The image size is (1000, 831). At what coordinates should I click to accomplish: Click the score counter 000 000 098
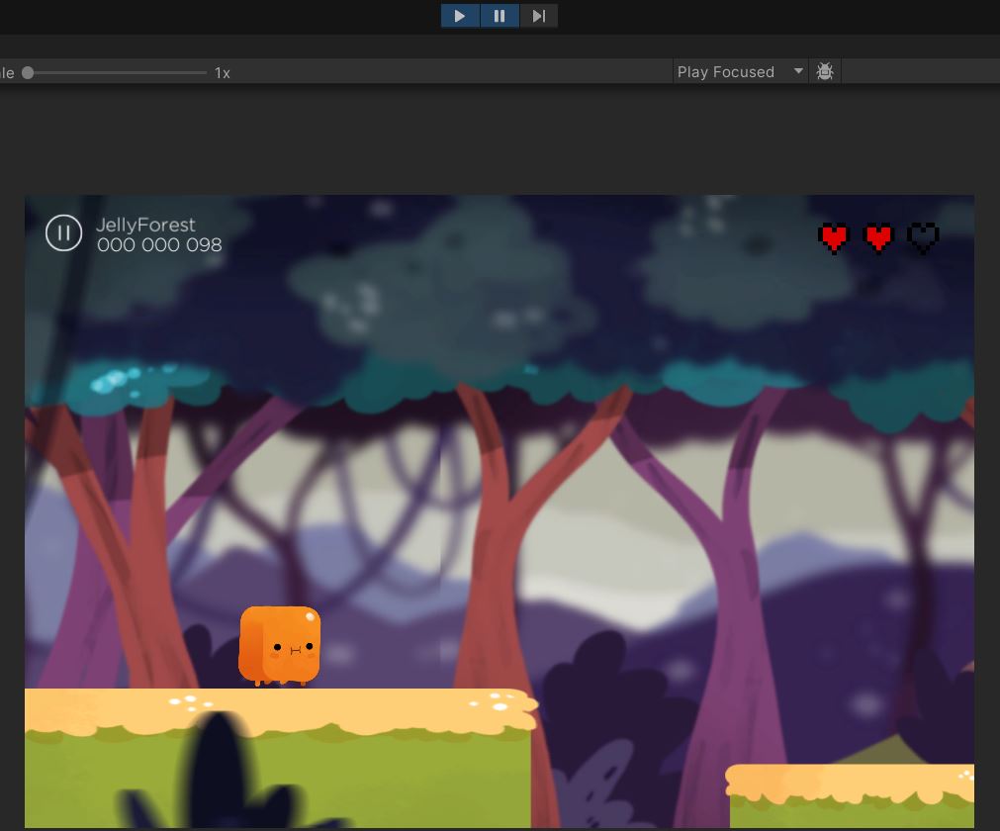tap(159, 245)
